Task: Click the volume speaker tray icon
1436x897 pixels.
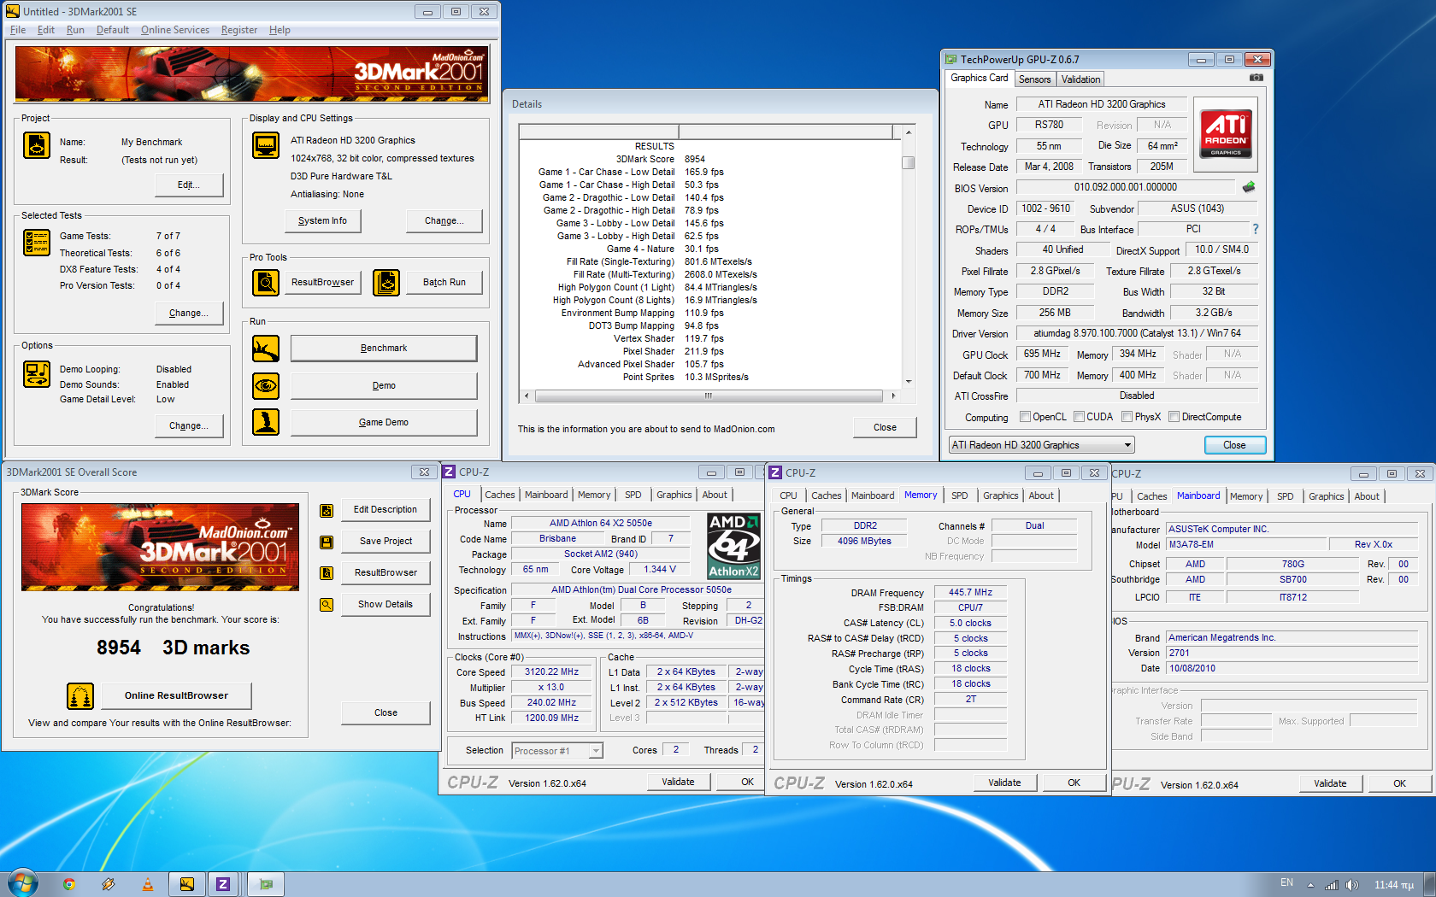Action: [x=1351, y=885]
